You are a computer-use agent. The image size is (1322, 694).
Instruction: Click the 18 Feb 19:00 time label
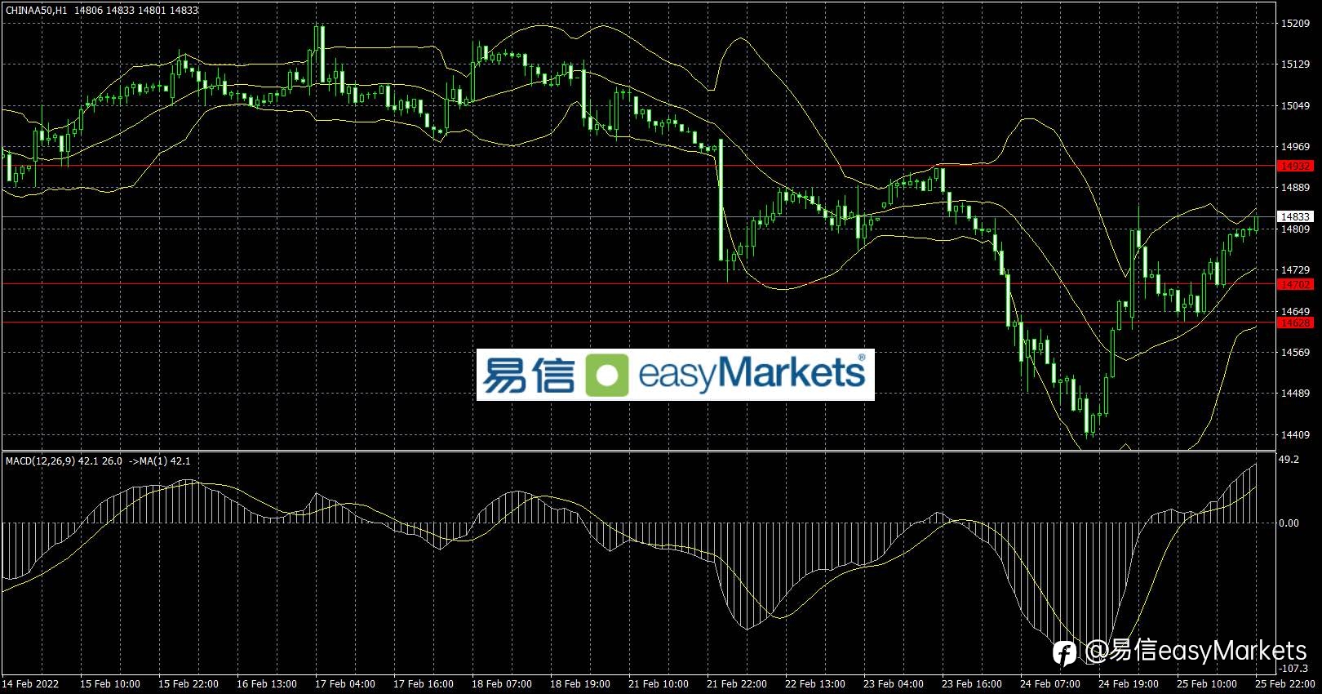[580, 684]
